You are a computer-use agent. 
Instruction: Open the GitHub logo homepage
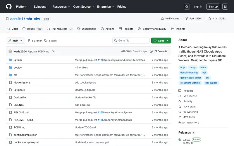click(9, 6)
